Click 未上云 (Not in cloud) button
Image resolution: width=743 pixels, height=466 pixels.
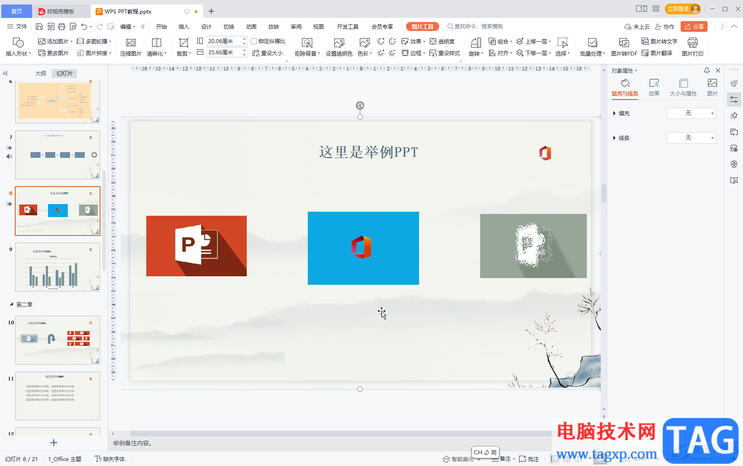pyautogui.click(x=637, y=26)
